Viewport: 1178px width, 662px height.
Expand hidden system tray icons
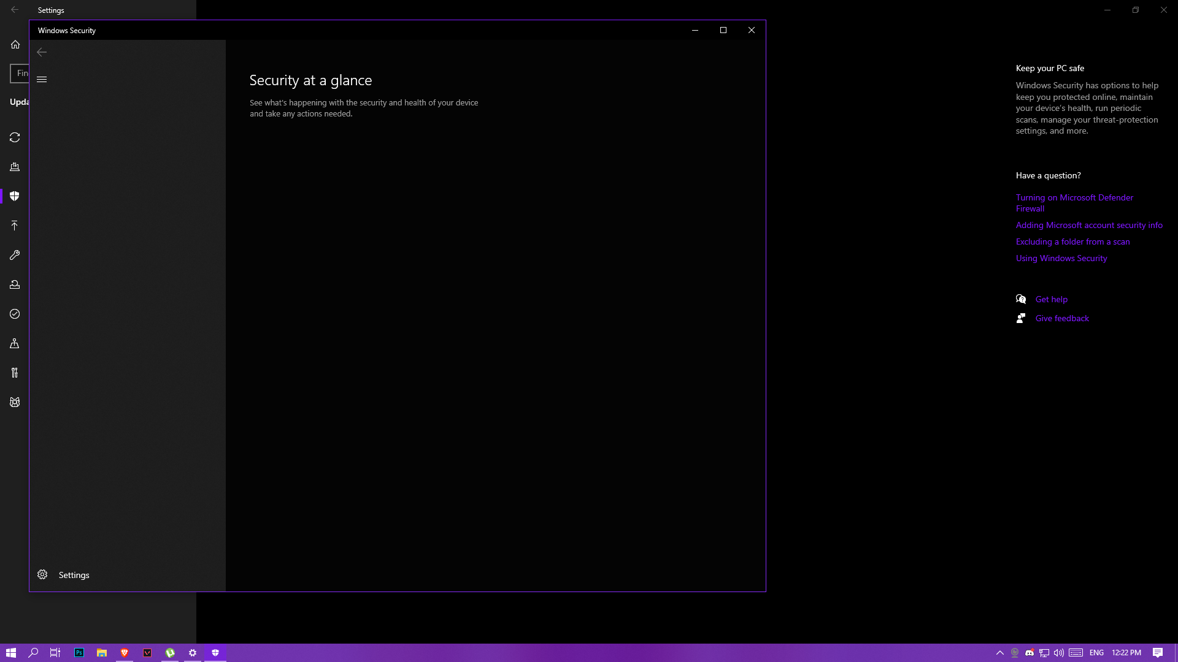click(999, 653)
